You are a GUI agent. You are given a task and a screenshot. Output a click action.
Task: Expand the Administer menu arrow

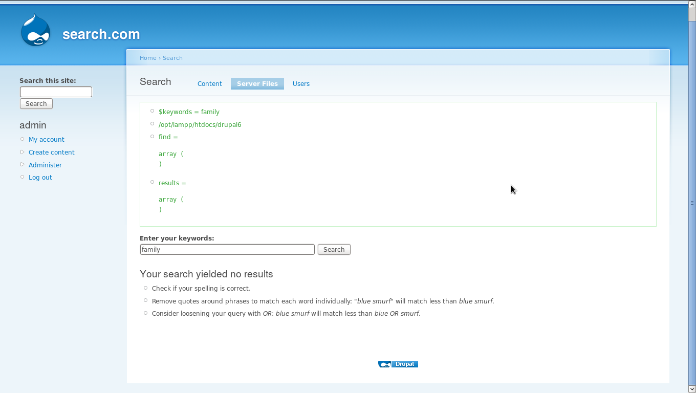tap(22, 165)
